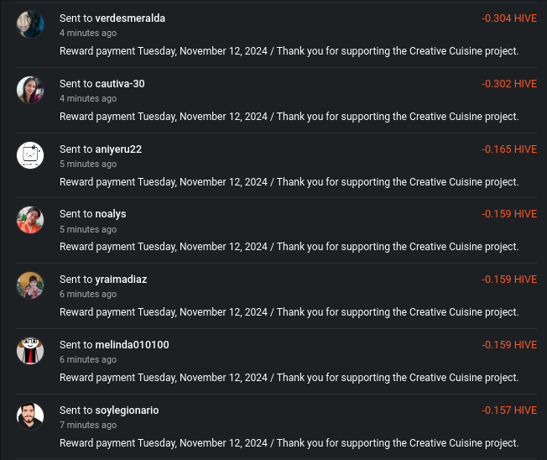Open the verdesmeralda username link
Screen dimensions: 547x460
click(130, 18)
